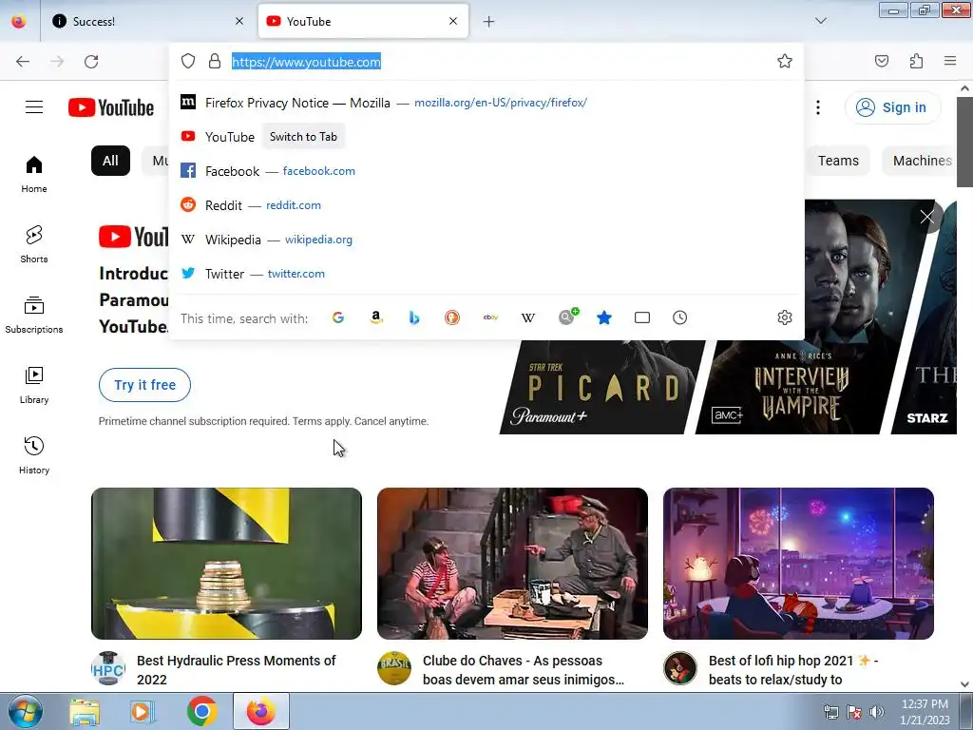Choose the Wikipedia suggestion
This screenshot has height=730, width=973.
(486, 239)
